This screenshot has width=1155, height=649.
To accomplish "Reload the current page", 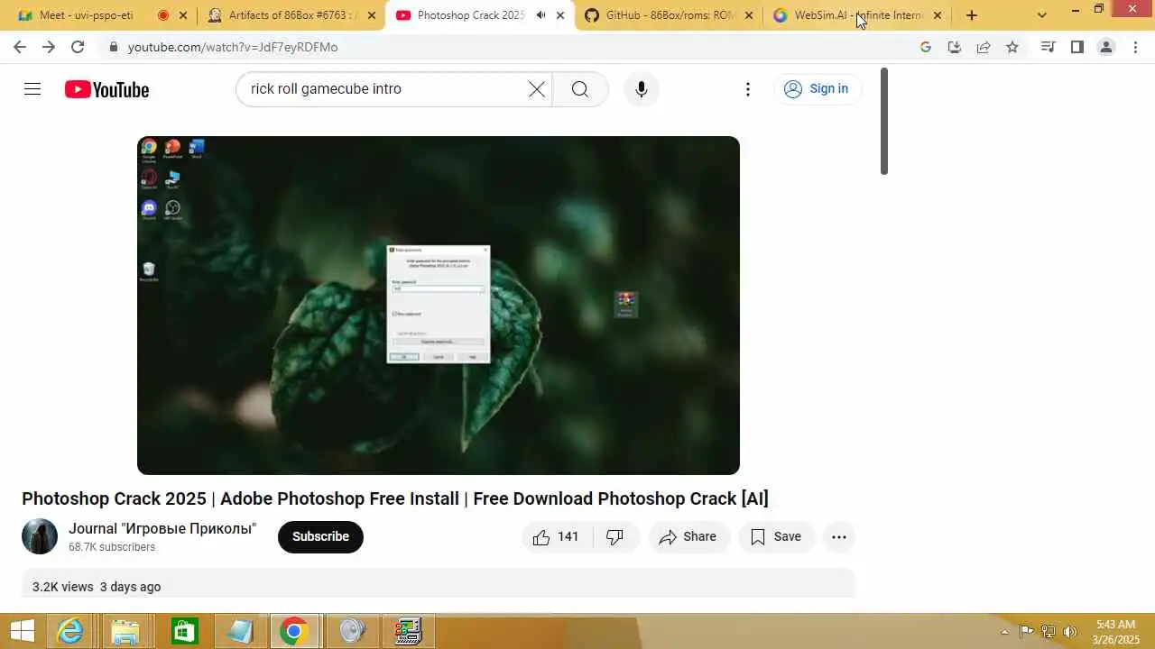I will point(78,47).
